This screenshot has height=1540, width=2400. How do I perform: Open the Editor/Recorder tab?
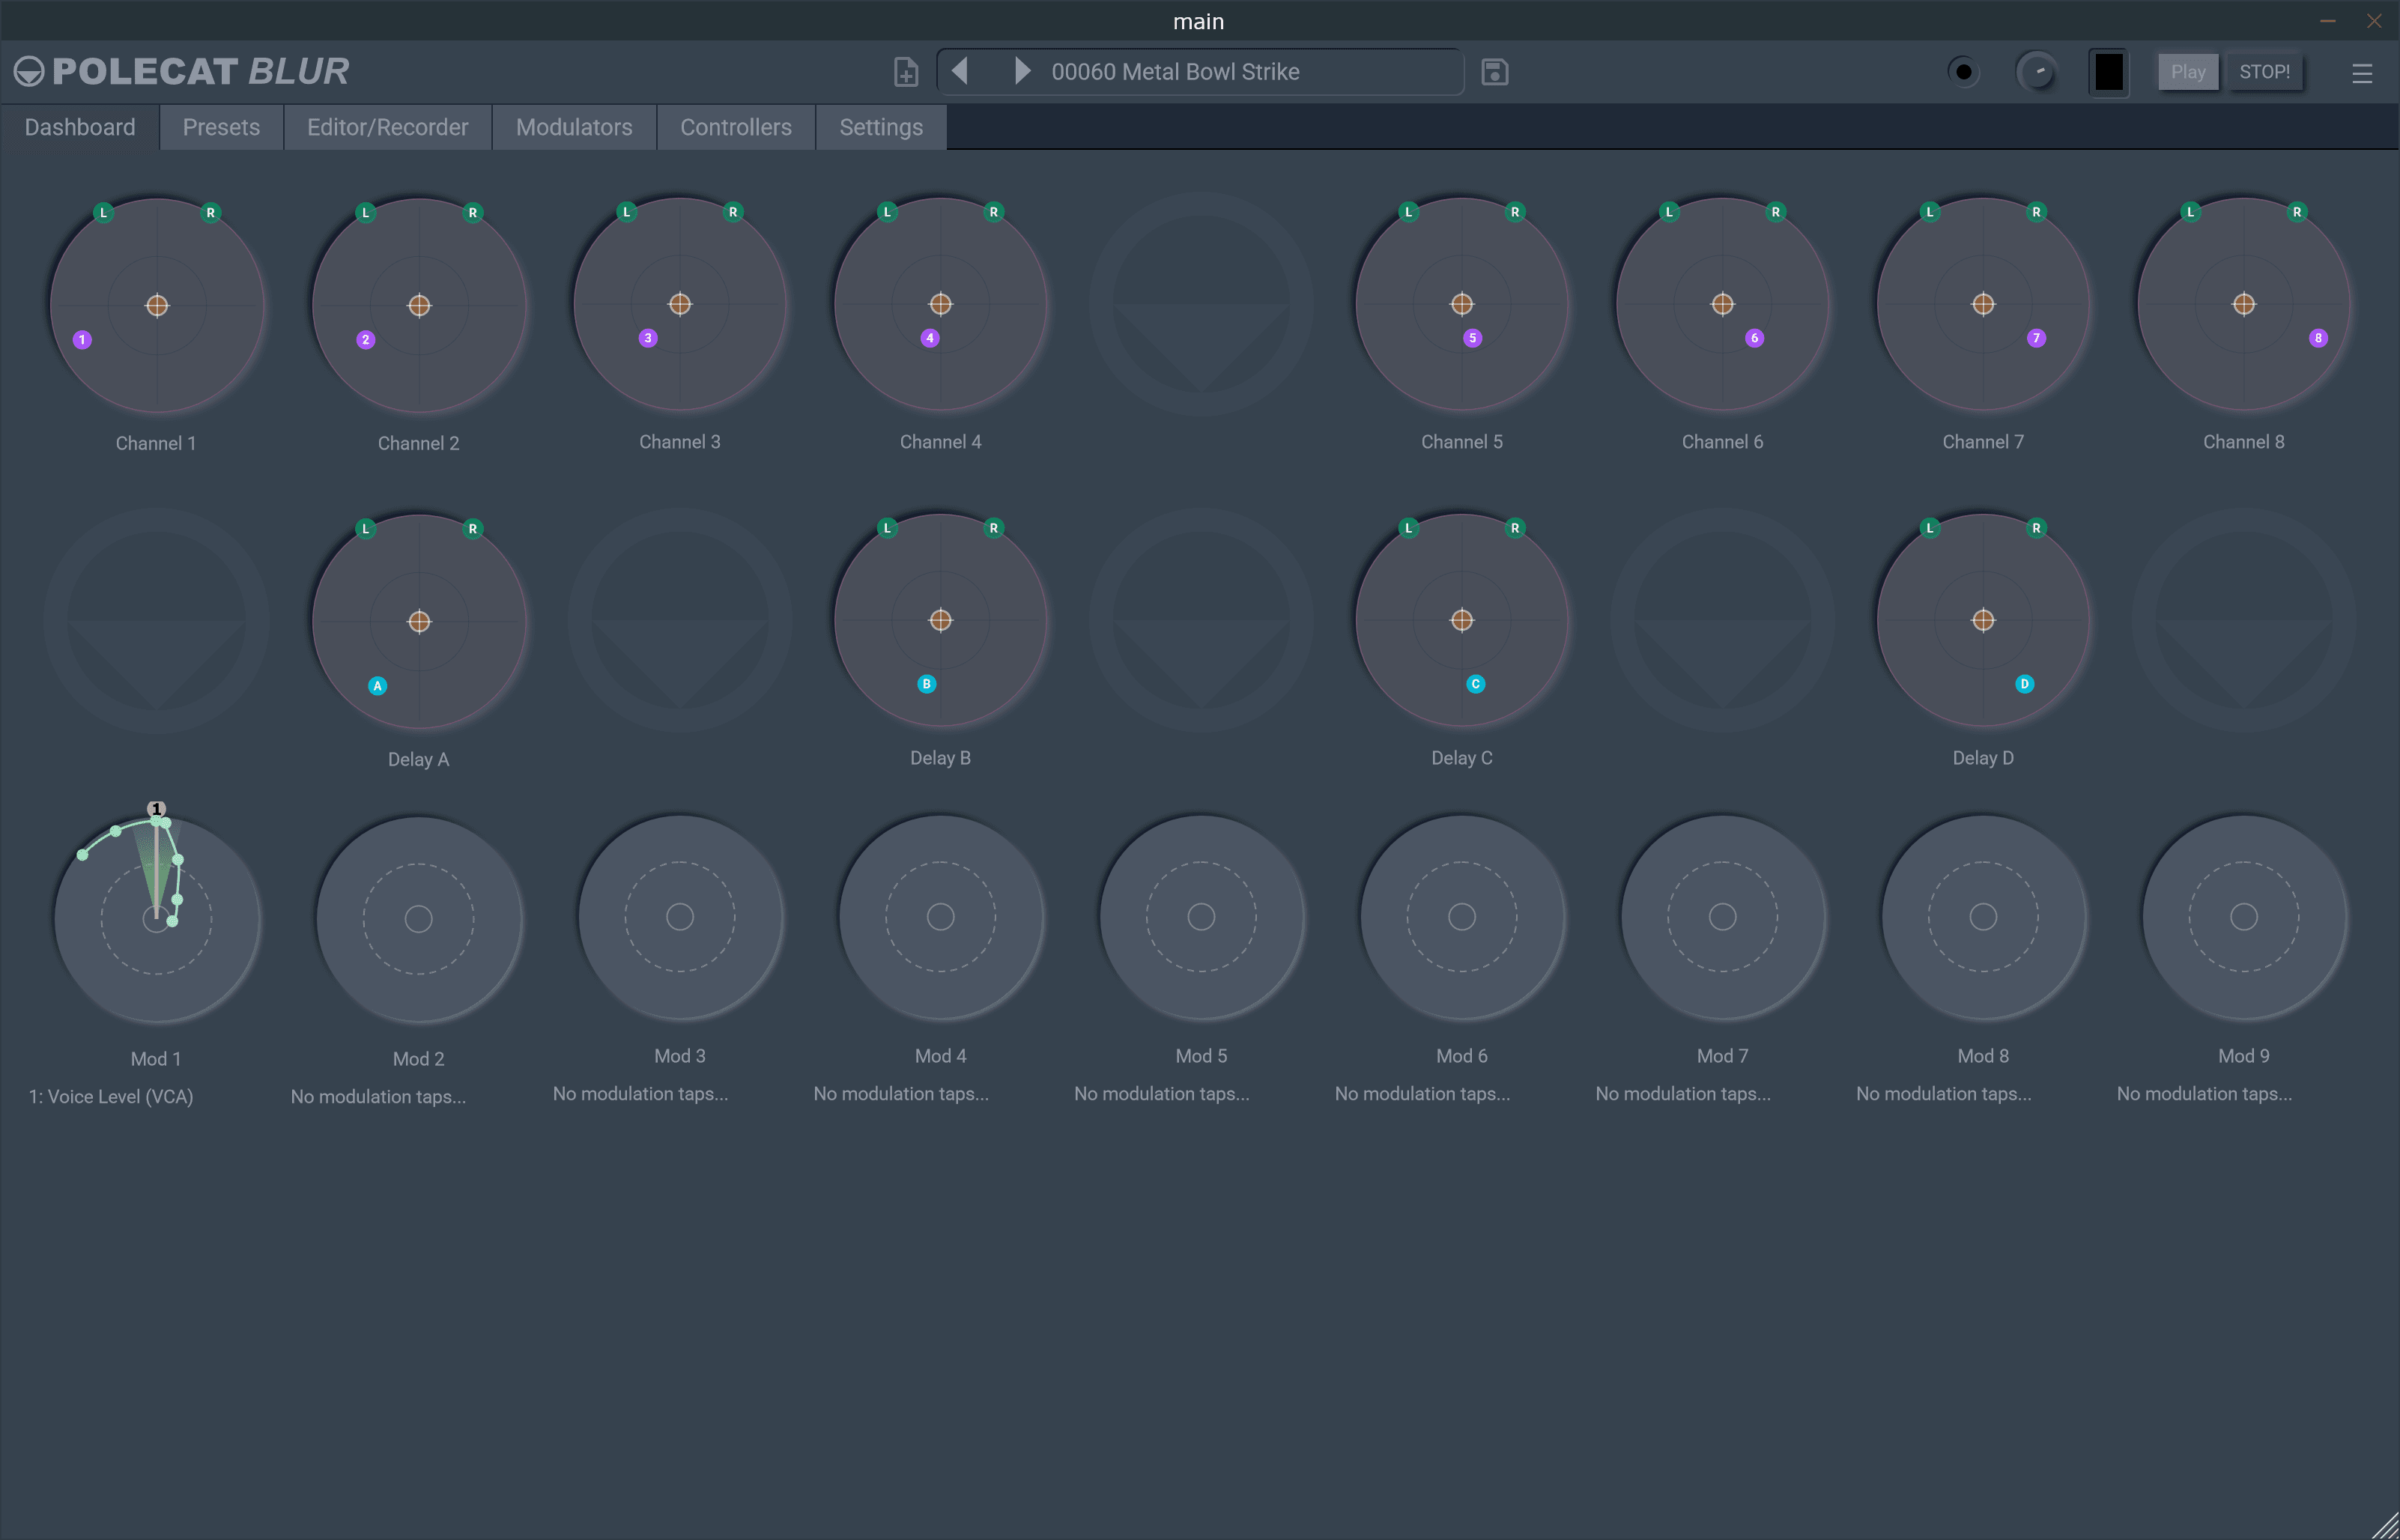[387, 127]
